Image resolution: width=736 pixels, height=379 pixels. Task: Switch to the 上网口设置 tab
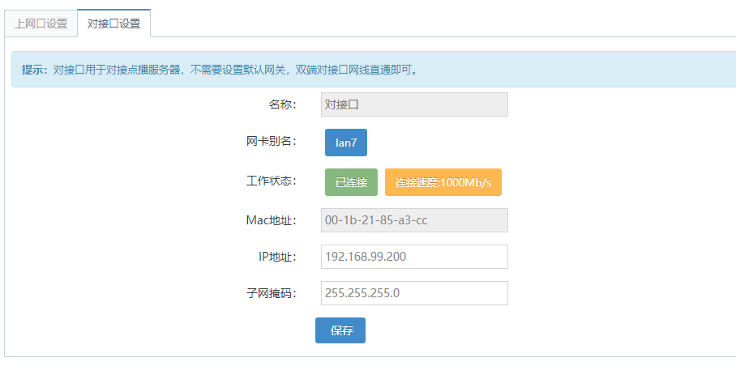point(41,23)
